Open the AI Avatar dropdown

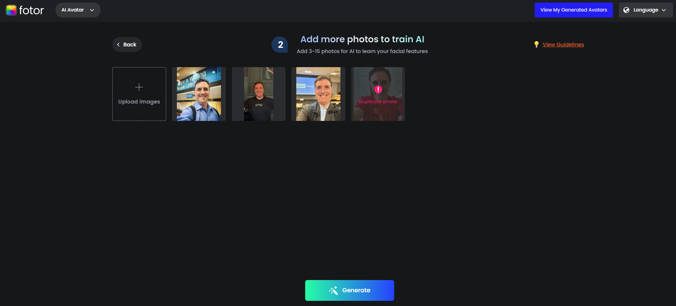[x=78, y=10]
